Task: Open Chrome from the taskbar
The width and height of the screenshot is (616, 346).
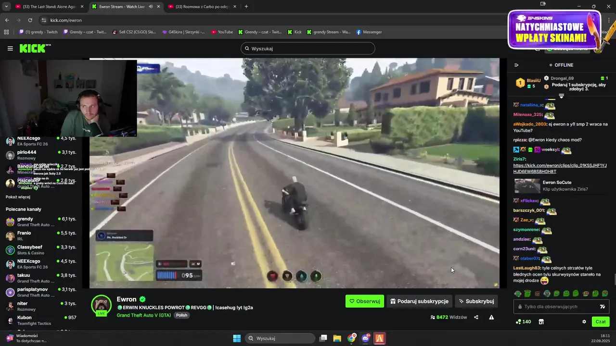Action: click(x=351, y=338)
